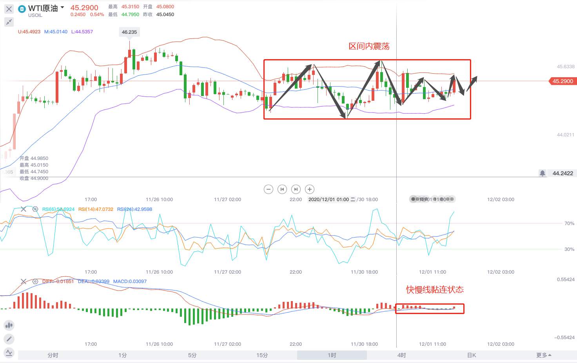Switch to the 5分 timeframe tab

point(192,355)
